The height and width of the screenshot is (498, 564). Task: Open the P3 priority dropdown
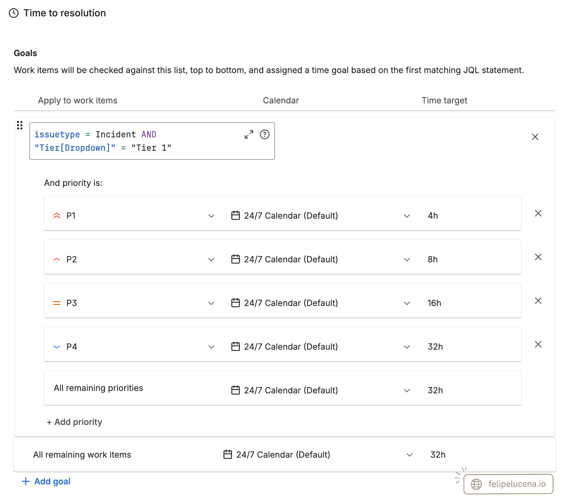pos(134,303)
